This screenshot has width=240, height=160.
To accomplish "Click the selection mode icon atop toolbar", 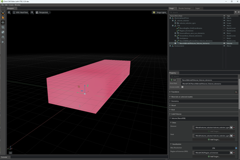I will pyautogui.click(x=3, y=13).
